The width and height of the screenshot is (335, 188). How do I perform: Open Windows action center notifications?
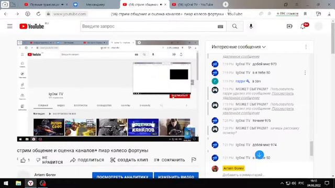click(327, 183)
